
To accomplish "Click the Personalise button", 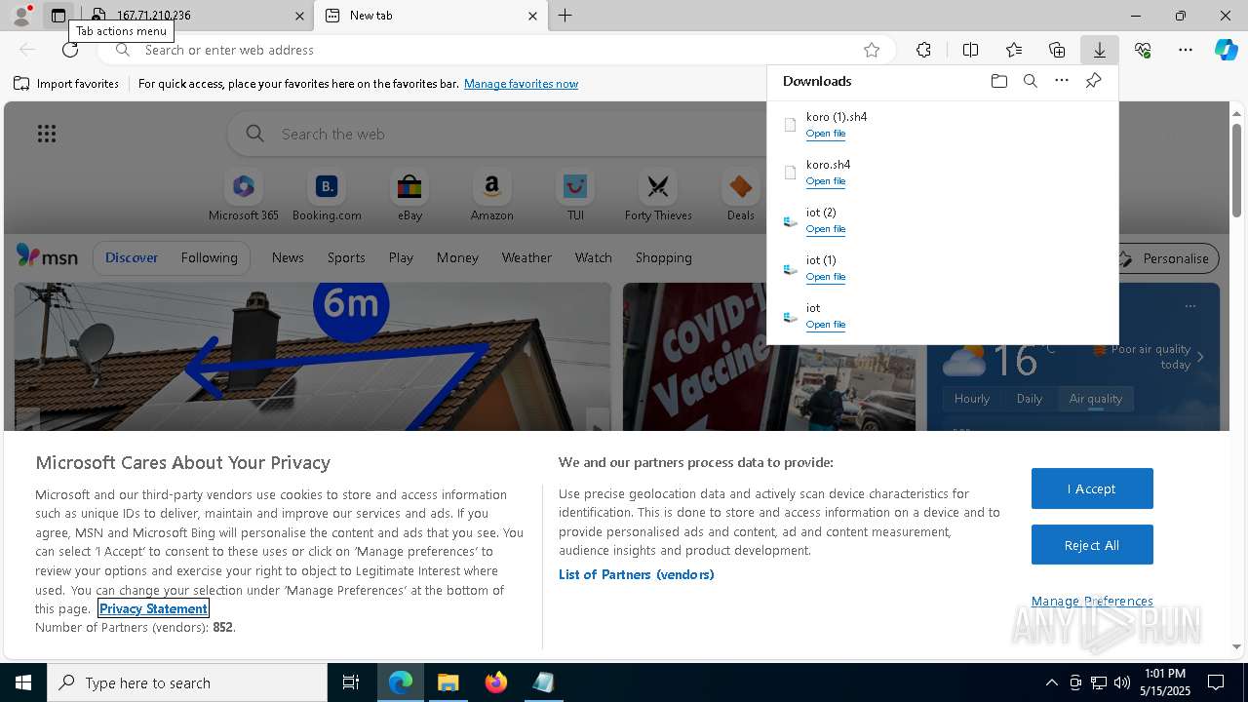I will pos(1165,258).
